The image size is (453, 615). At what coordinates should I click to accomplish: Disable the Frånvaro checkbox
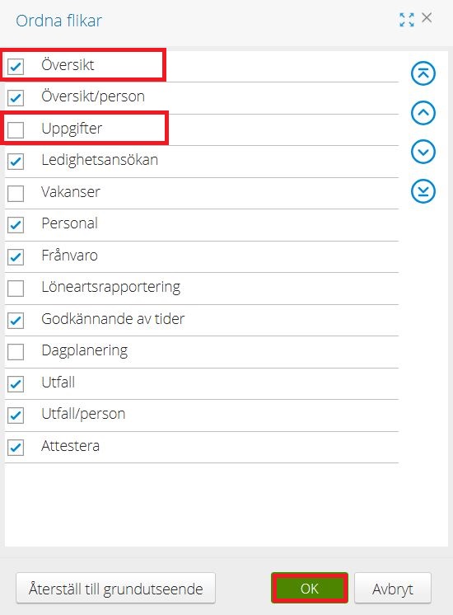(x=16, y=256)
